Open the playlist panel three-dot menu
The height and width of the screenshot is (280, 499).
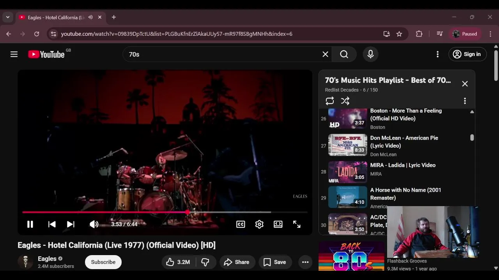tap(465, 101)
